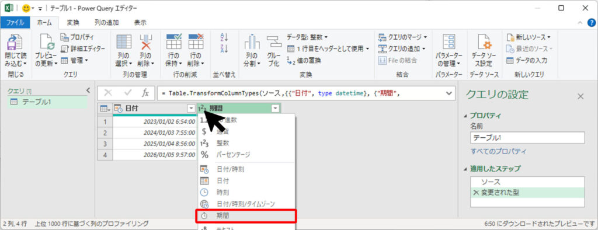Cancel formula edit with the X button

click(x=108, y=93)
